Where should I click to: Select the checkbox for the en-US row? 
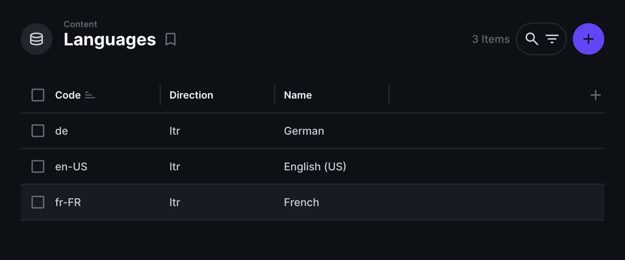[x=38, y=166]
